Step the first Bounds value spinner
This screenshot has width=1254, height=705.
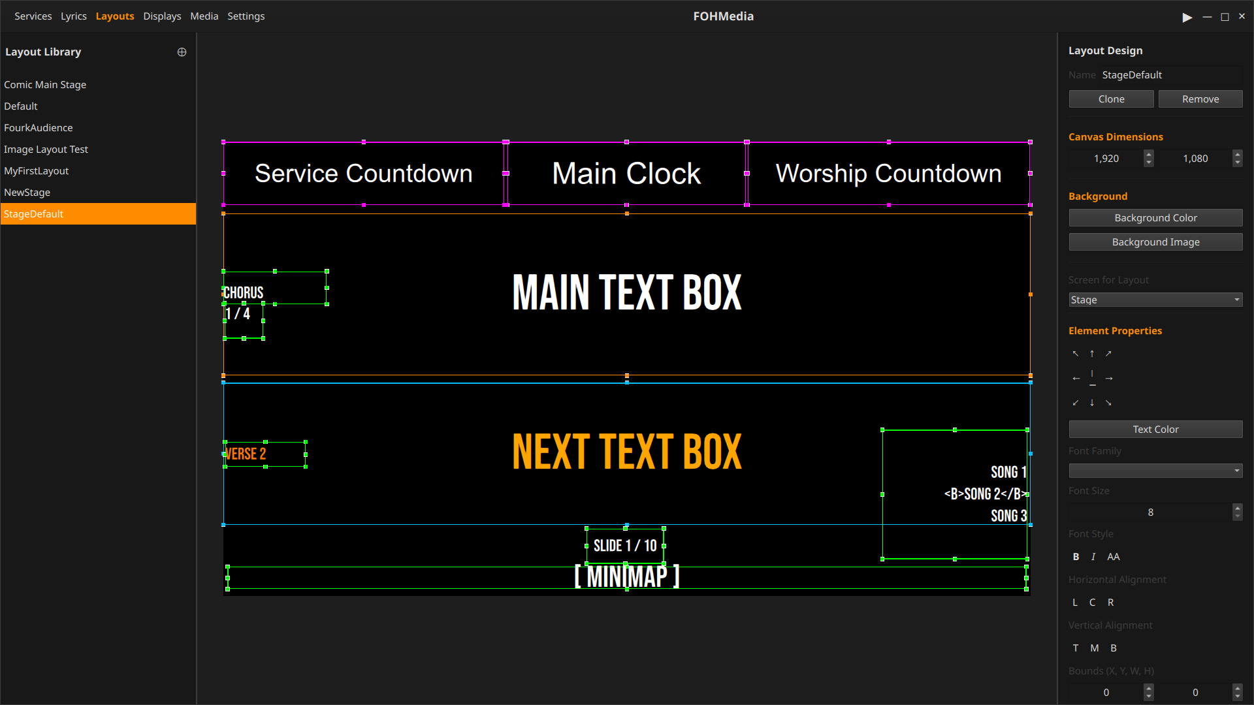[1148, 693]
